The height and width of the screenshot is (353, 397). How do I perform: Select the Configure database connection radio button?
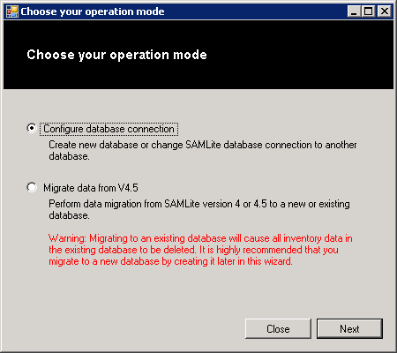(32, 128)
